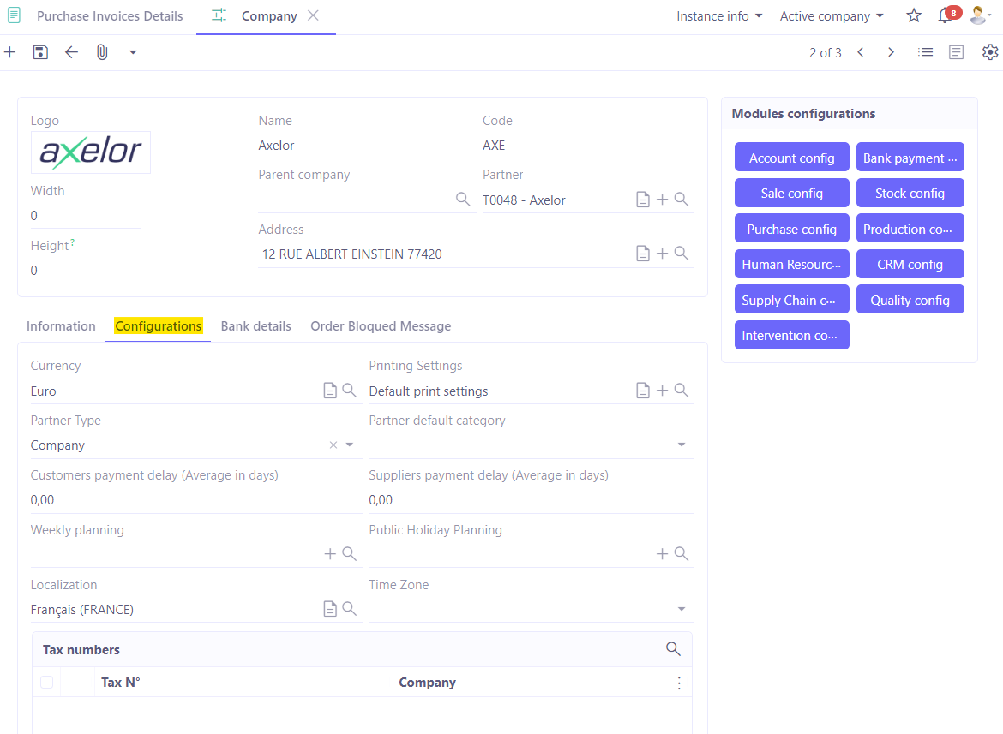Expand the Active company dropdown

831,15
